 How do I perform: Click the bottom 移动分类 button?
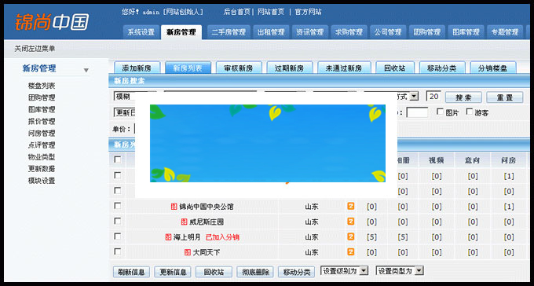click(x=297, y=272)
